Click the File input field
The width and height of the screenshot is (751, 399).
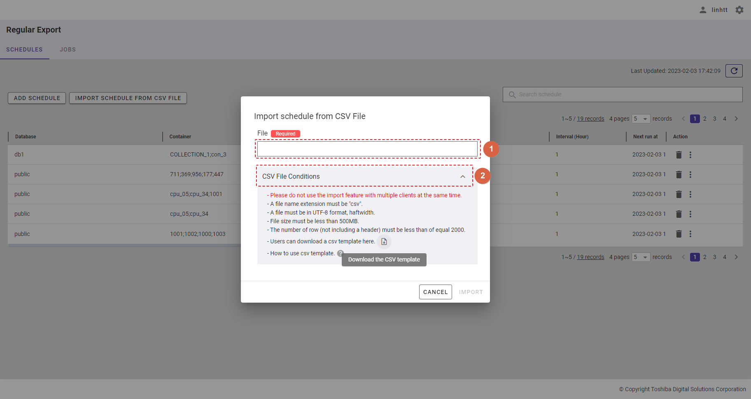point(367,149)
